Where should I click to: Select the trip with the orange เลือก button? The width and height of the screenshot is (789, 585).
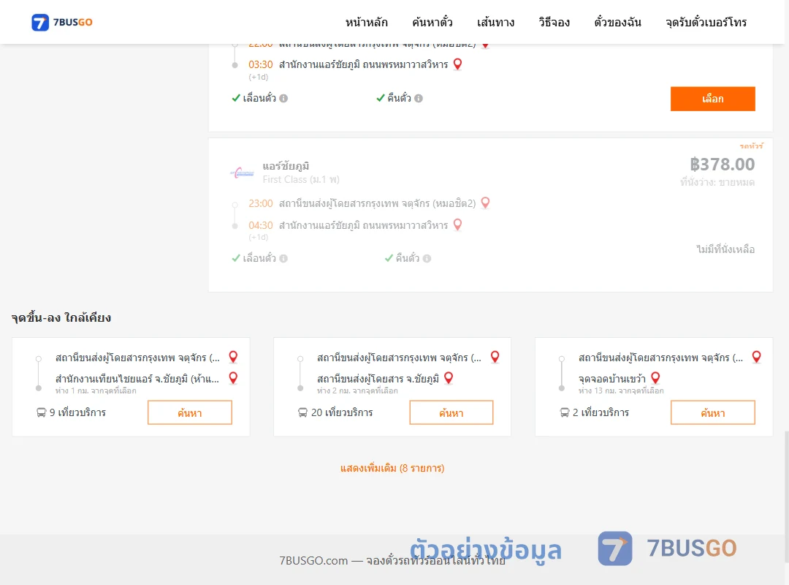pos(712,99)
